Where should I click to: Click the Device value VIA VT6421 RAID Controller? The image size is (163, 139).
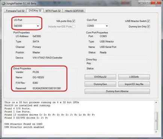pyautogui.click(x=47, y=58)
